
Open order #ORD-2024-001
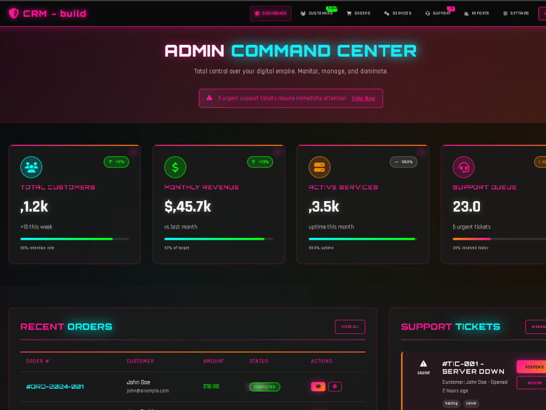click(55, 386)
